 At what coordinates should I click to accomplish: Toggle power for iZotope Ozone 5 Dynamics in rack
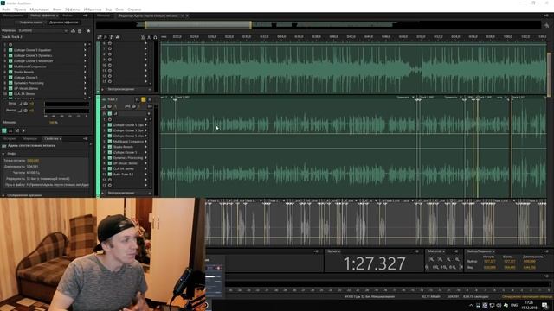pyautogui.click(x=10, y=55)
